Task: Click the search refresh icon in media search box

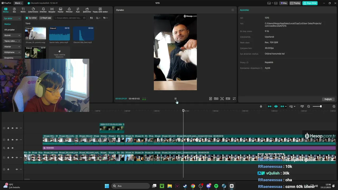Action: (x=84, y=18)
